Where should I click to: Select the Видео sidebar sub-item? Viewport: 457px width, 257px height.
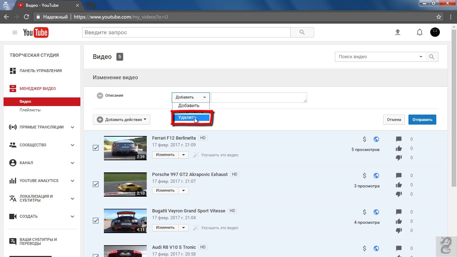(42, 102)
